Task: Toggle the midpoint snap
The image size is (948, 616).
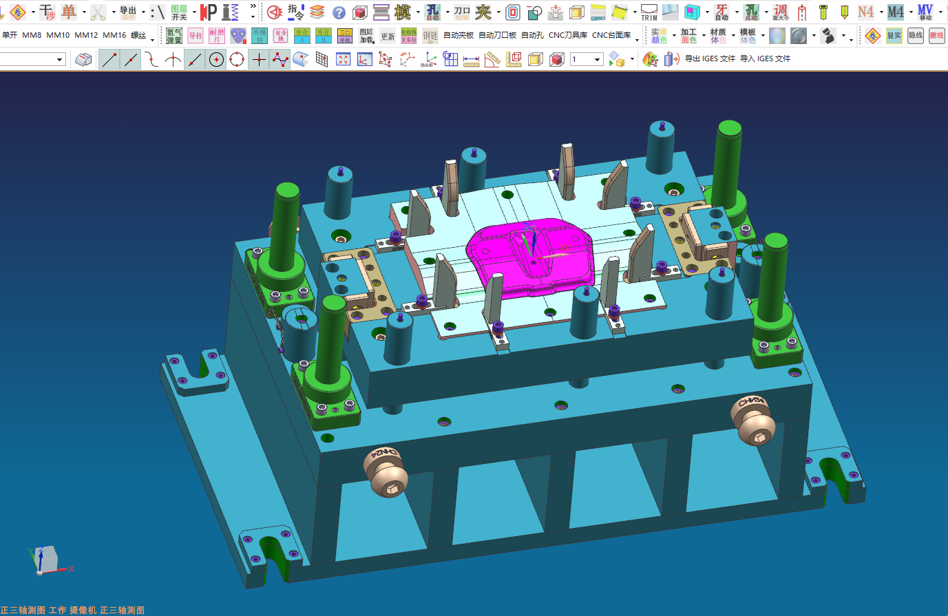Action: (x=130, y=60)
